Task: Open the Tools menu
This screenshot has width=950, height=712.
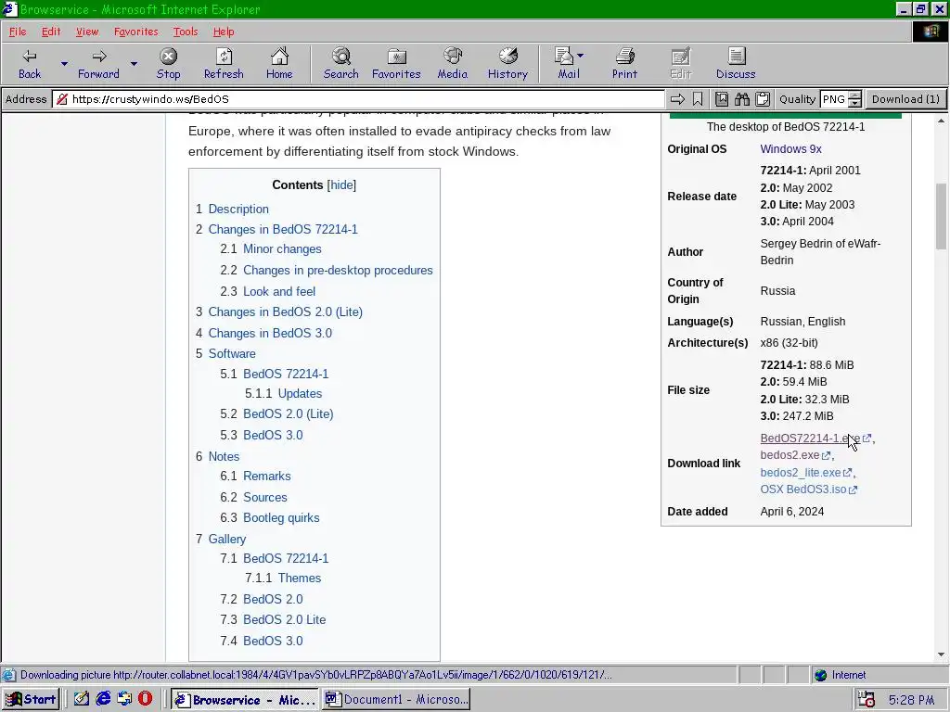Action: pos(186,32)
